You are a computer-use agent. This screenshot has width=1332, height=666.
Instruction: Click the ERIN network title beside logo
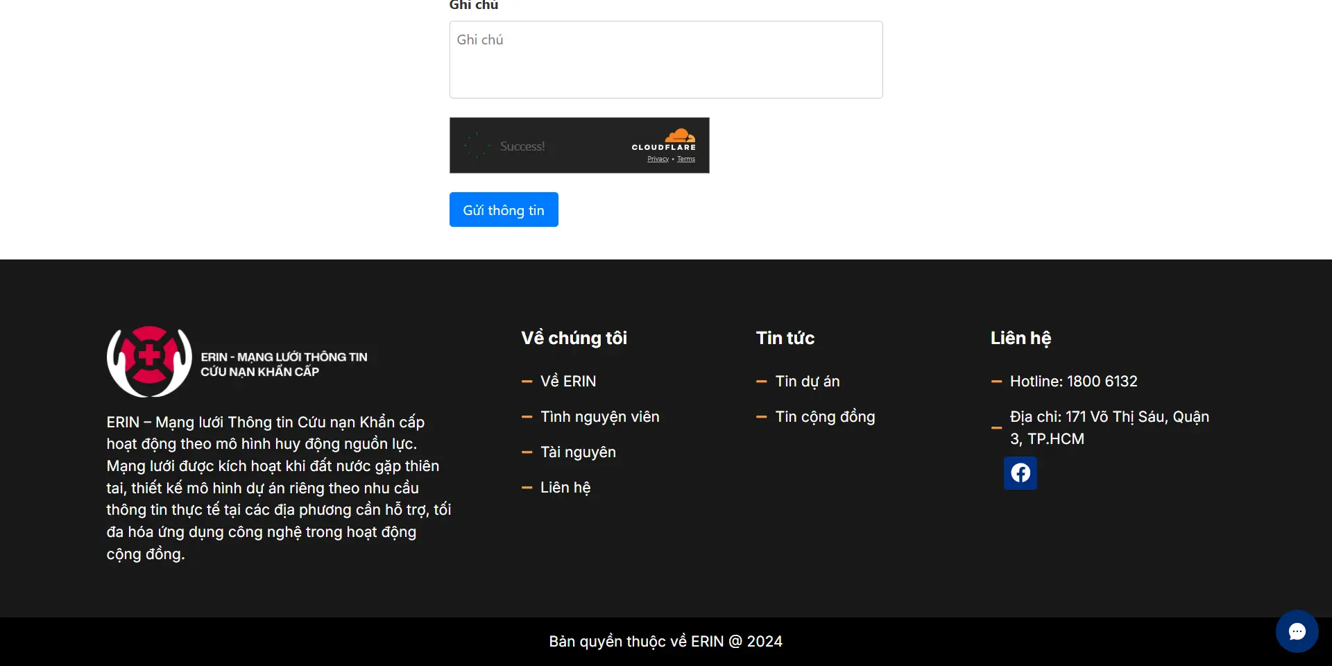pos(284,364)
